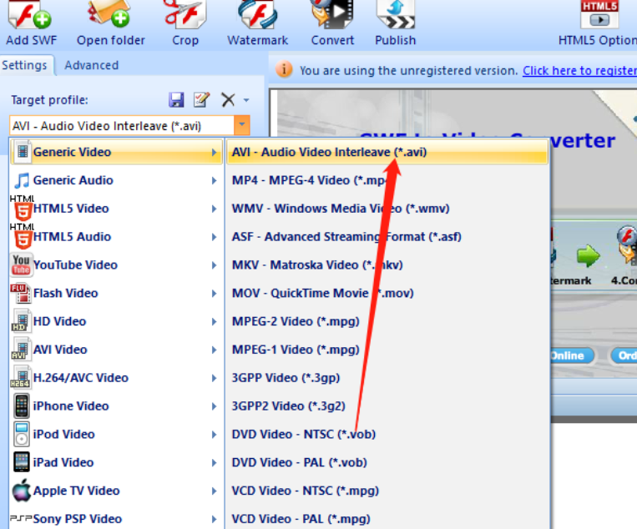The width and height of the screenshot is (637, 529).
Task: Click the Online button in preview area
Action: tap(572, 355)
